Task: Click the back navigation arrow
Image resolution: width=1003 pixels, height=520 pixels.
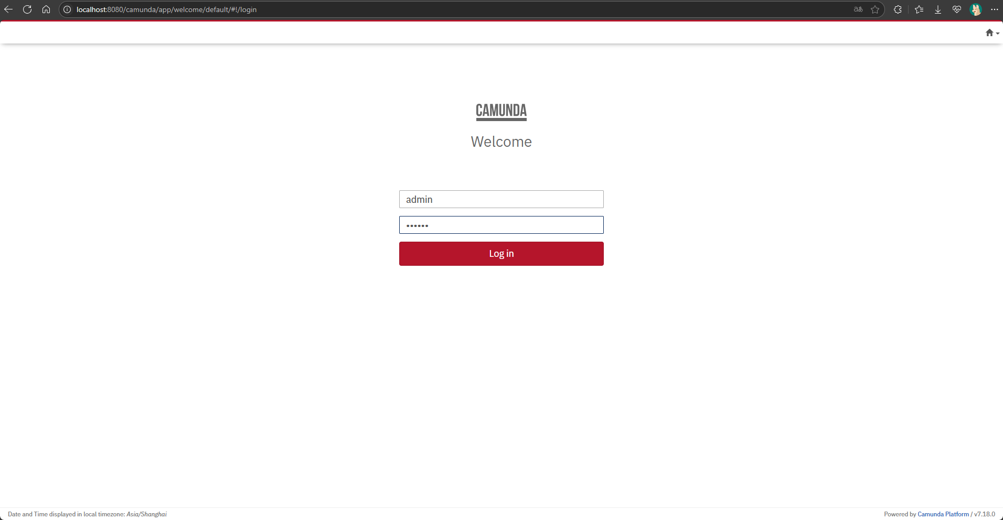Action: (x=8, y=9)
